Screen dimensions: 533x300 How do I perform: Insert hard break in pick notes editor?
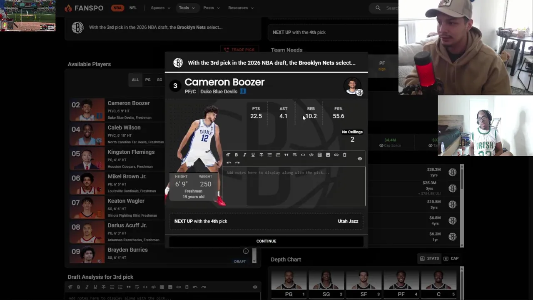(294, 155)
